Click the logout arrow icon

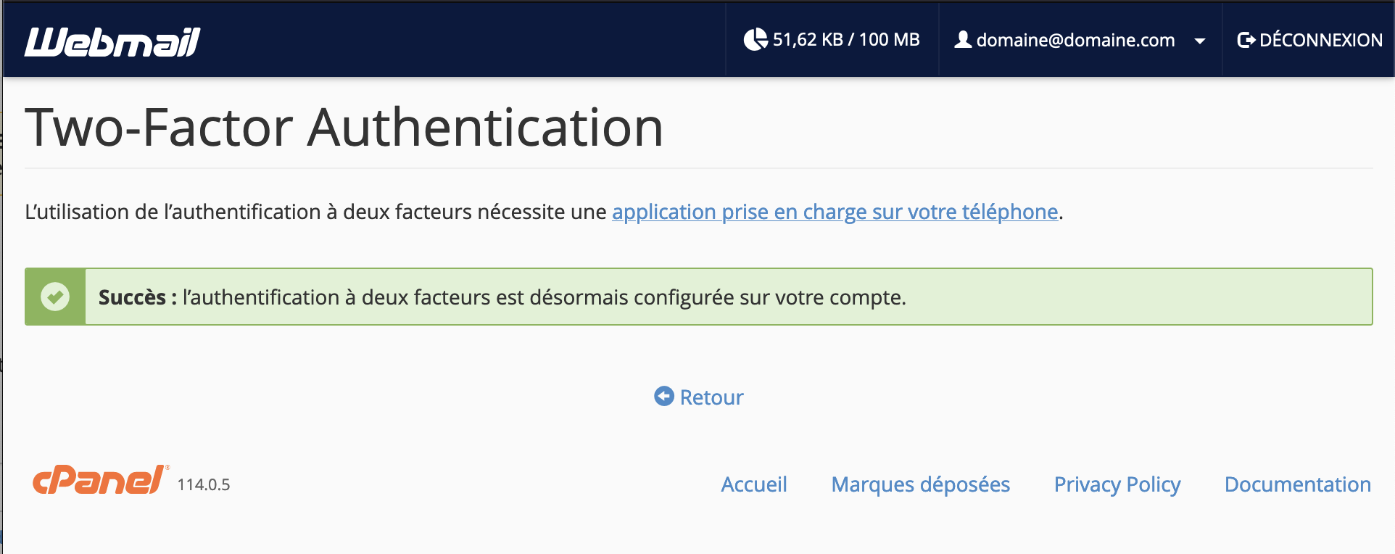(x=1246, y=40)
